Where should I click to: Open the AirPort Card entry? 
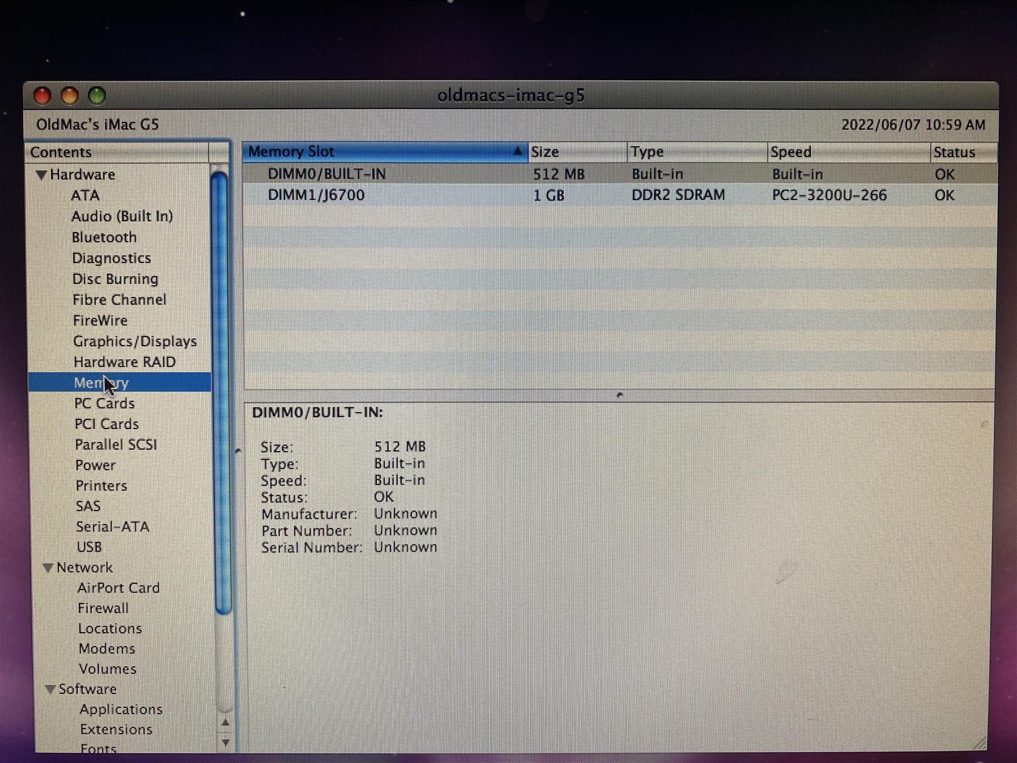click(x=119, y=587)
